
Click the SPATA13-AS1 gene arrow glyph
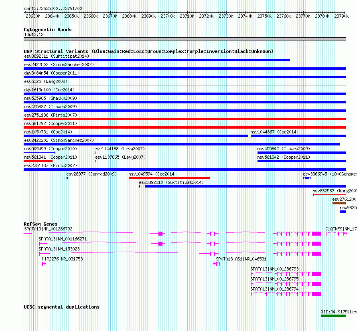coord(217,264)
